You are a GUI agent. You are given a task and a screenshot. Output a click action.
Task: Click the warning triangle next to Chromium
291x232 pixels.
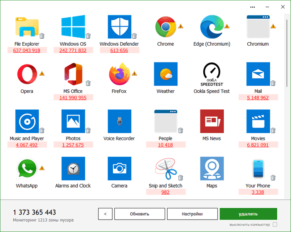tap(273, 26)
